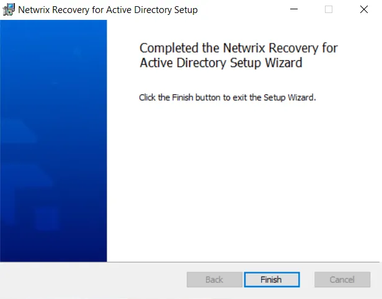The height and width of the screenshot is (299, 382).
Task: Click the "Active Directory Setup Wizard" heading line
Action: click(221, 63)
